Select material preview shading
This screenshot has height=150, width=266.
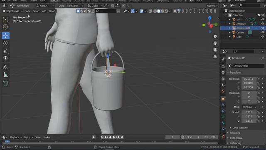pos(163,11)
